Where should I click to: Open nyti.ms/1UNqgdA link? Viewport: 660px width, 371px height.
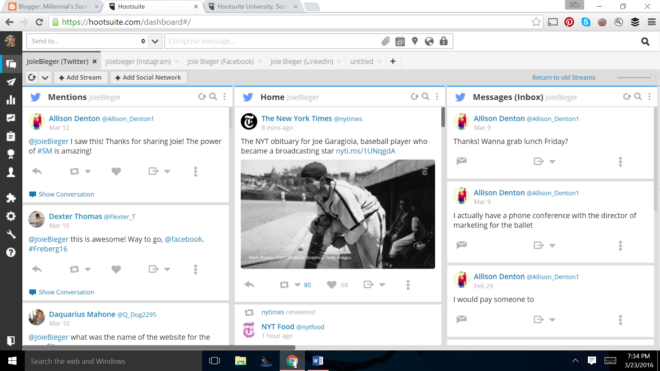point(365,151)
